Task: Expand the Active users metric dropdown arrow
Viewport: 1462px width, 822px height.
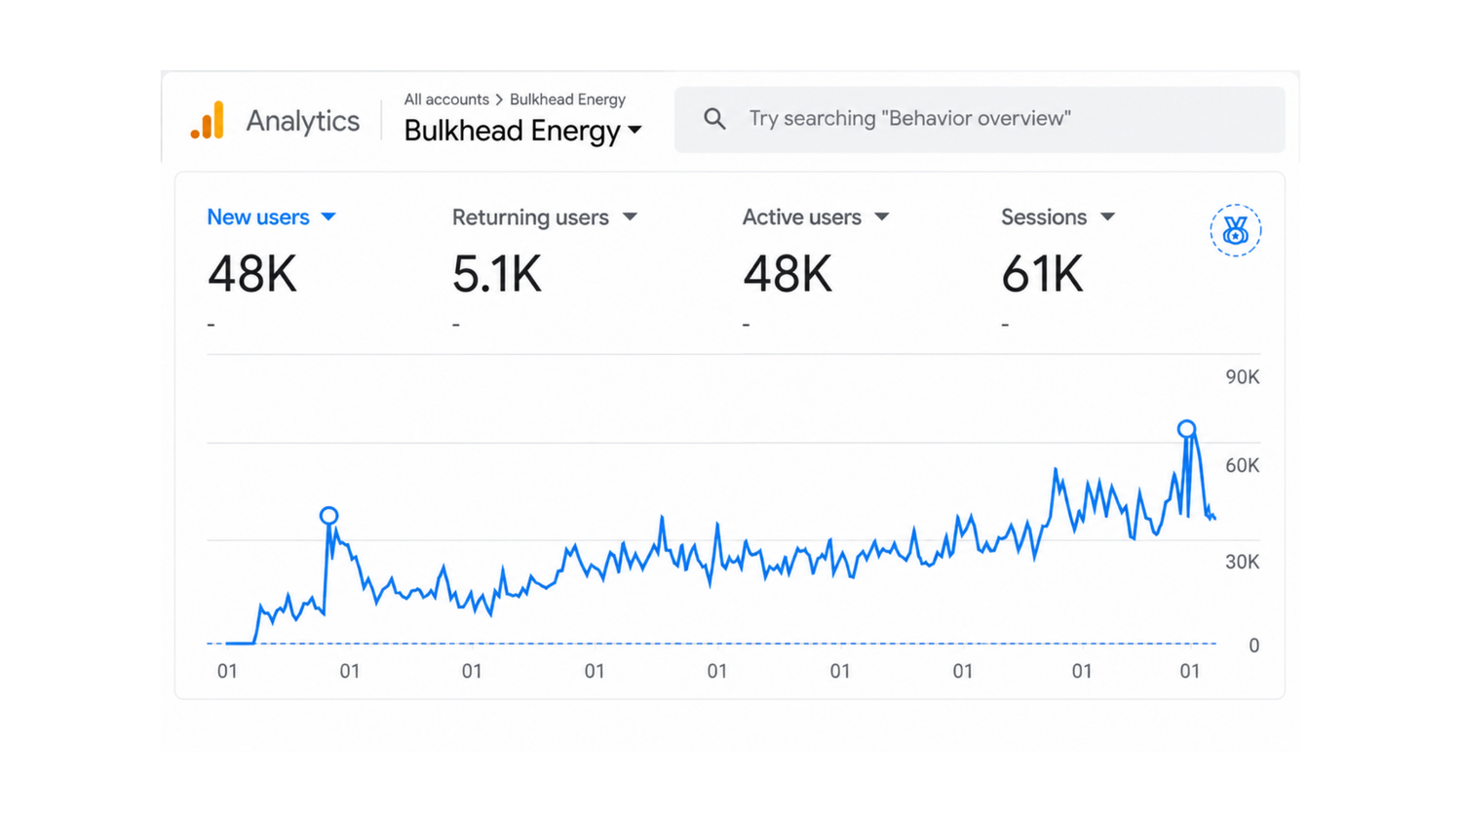Action: (x=882, y=216)
